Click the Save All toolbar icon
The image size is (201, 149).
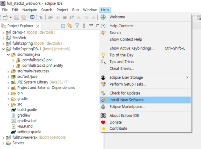pyautogui.click(x=24, y=18)
